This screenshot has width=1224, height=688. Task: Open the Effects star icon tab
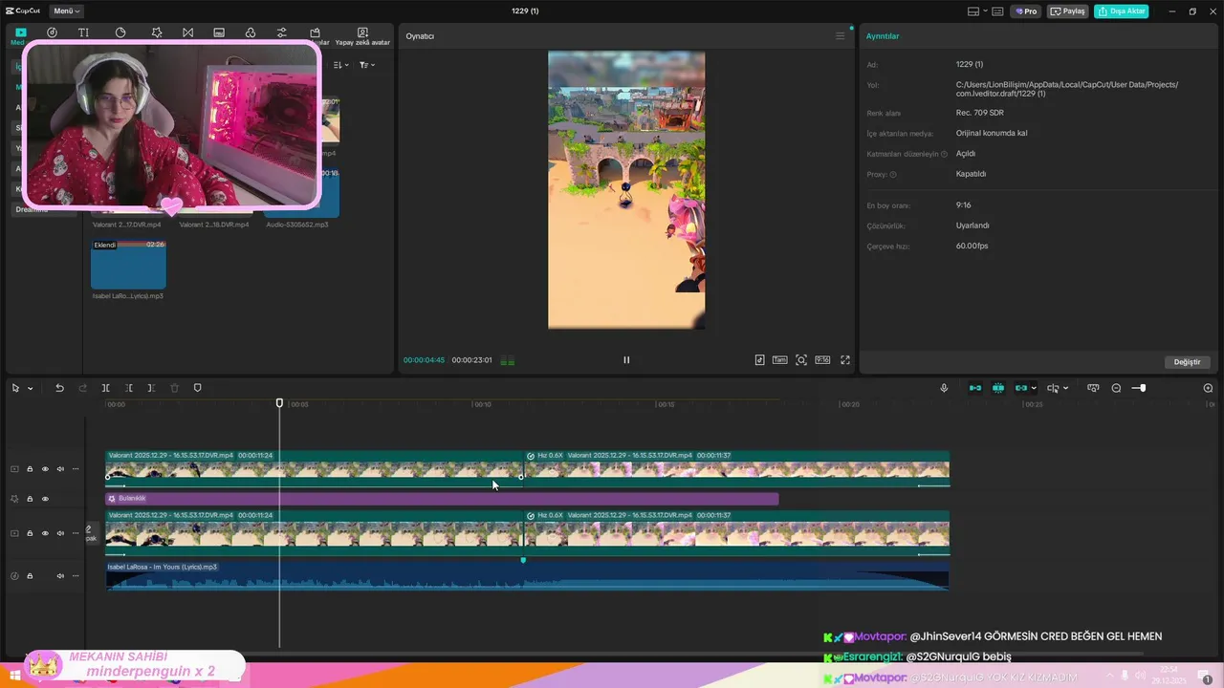(157, 32)
